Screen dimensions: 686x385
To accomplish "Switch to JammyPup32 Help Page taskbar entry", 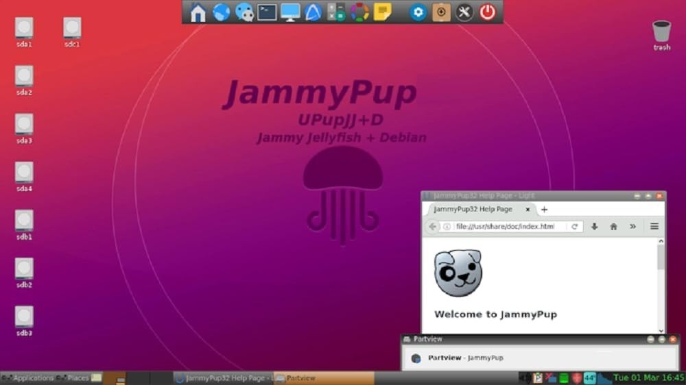I will [224, 378].
